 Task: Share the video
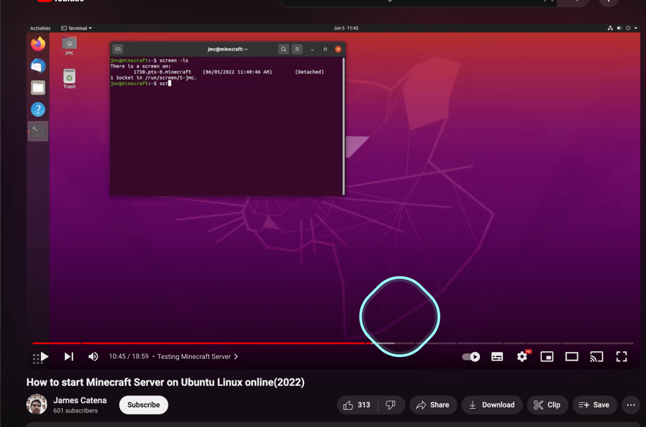pyautogui.click(x=433, y=405)
